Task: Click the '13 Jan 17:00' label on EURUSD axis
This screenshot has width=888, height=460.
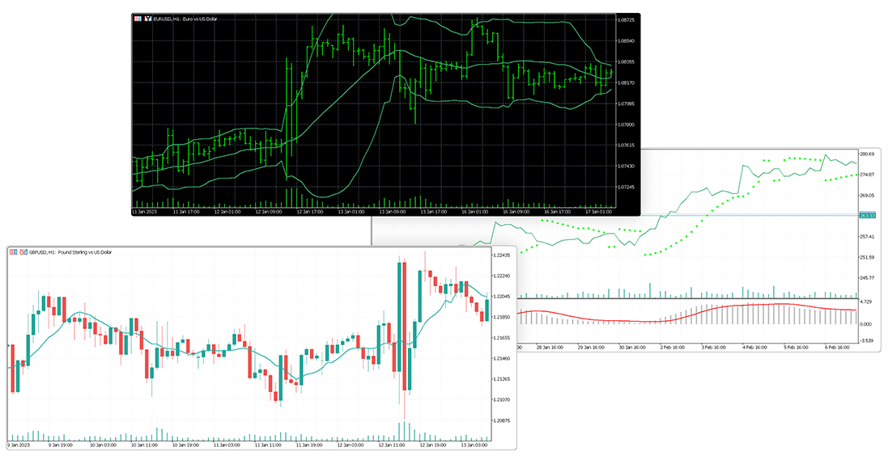Action: [x=433, y=212]
